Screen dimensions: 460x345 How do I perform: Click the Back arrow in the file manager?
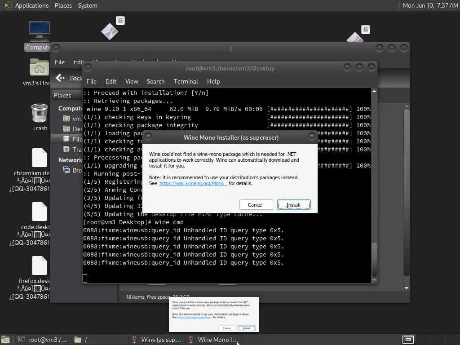point(60,78)
